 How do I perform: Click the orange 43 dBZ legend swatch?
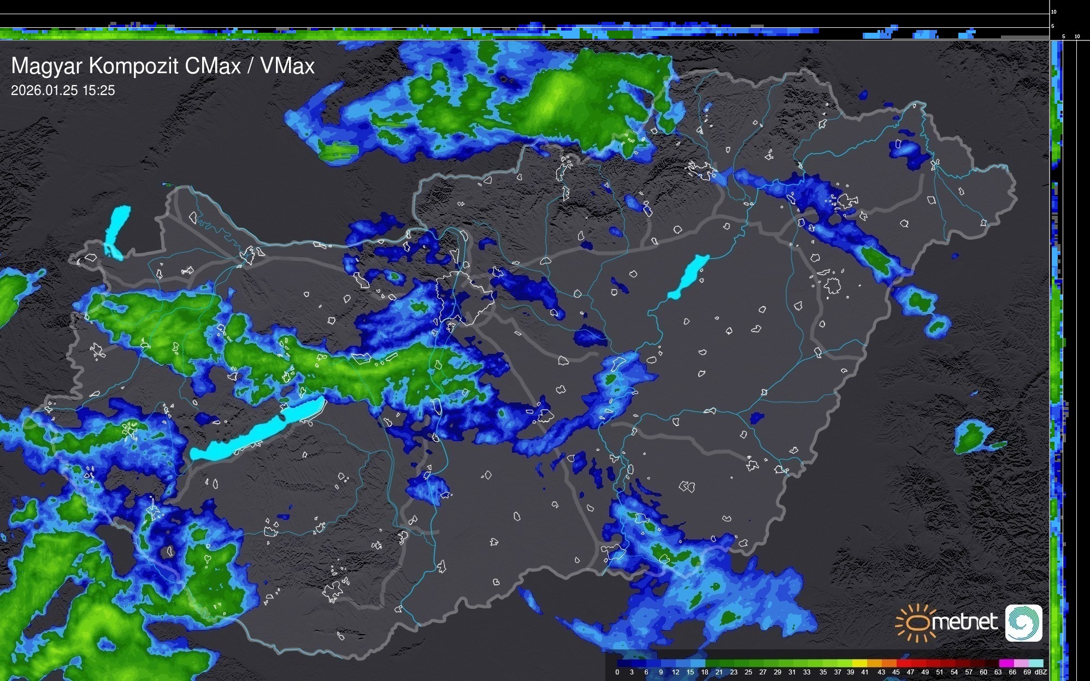coord(888,663)
